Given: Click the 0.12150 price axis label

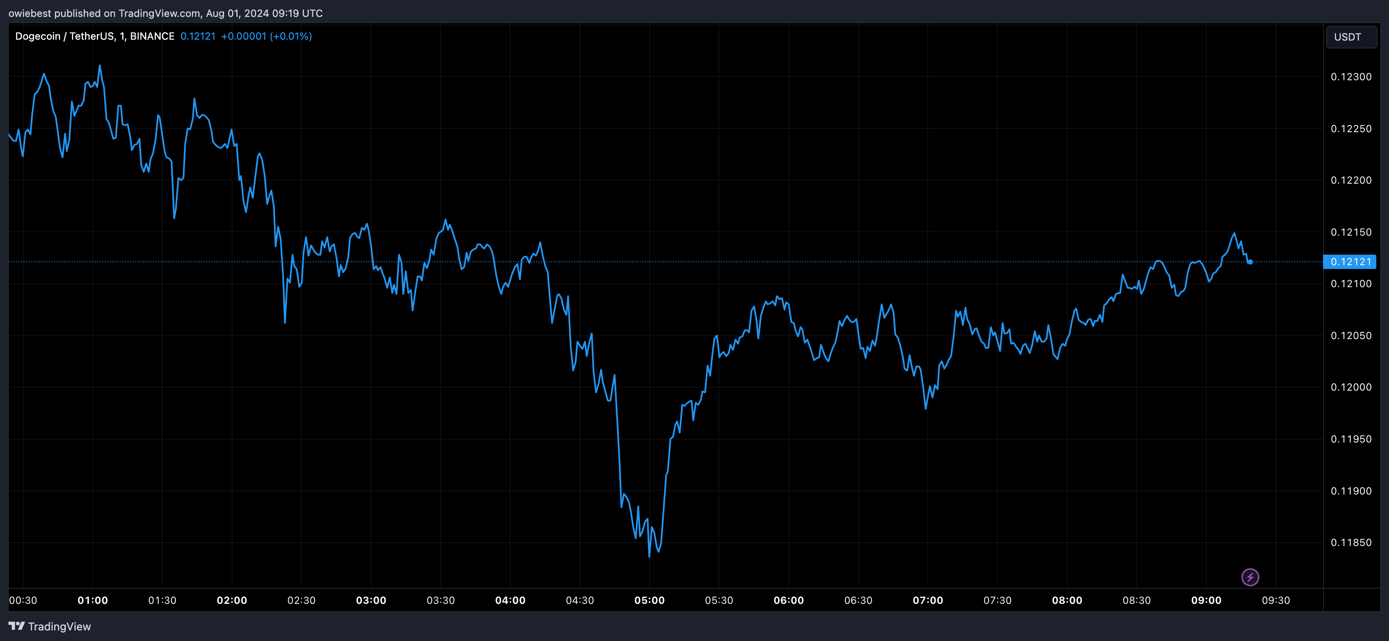Looking at the screenshot, I should (1351, 232).
